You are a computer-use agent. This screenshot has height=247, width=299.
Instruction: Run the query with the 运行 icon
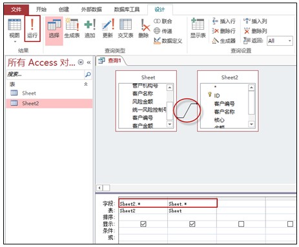(32, 28)
